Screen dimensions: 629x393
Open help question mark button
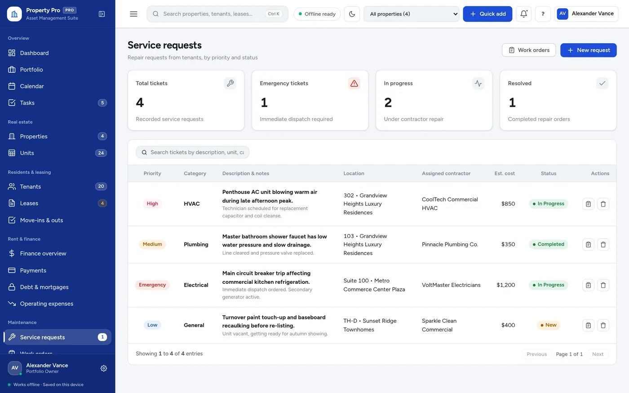pyautogui.click(x=543, y=14)
